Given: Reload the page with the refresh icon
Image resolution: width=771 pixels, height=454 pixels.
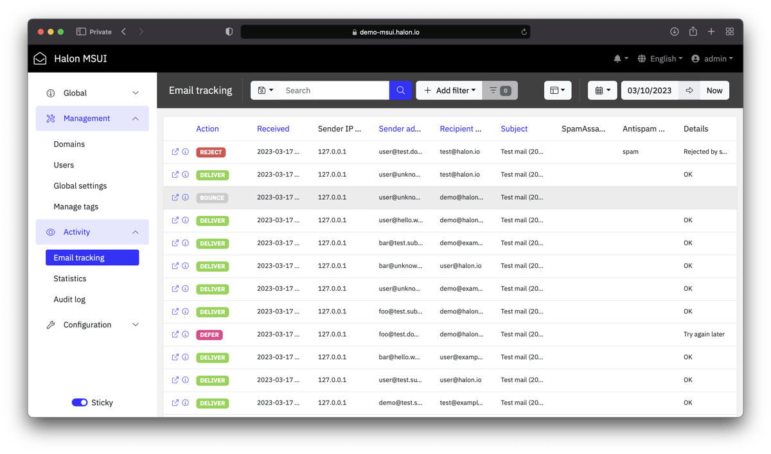Looking at the screenshot, I should tap(524, 32).
